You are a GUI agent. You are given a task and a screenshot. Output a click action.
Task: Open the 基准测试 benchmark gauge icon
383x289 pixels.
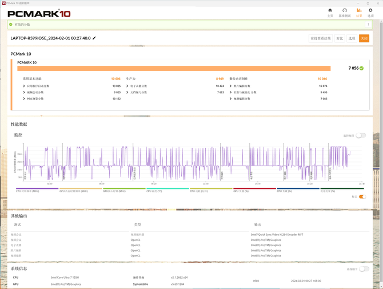[x=344, y=10]
